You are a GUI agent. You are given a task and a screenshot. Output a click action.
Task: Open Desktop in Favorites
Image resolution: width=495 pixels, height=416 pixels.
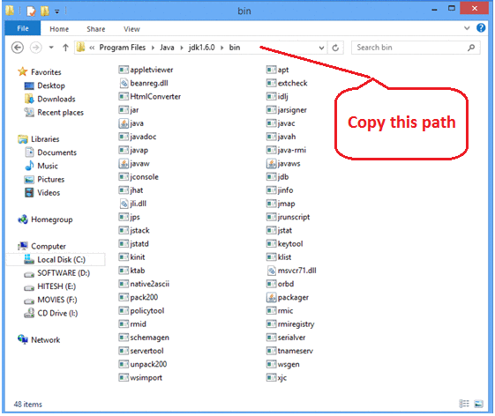[51, 85]
